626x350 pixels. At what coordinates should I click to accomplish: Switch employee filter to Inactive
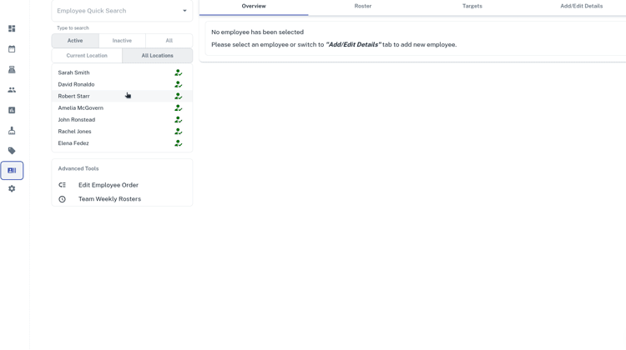pos(122,41)
